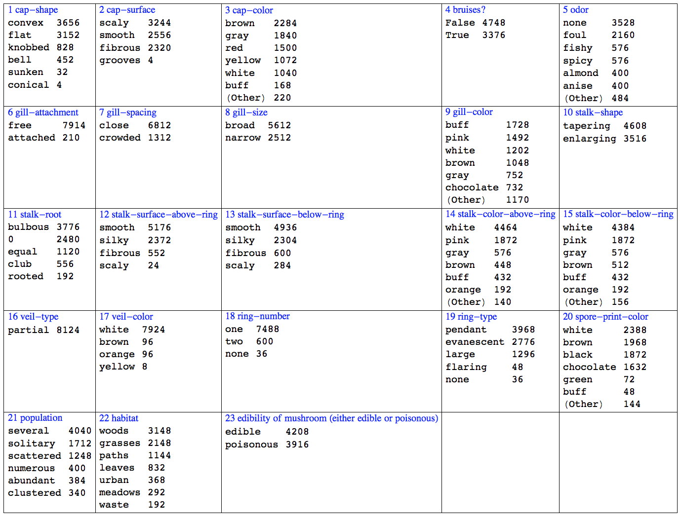681x518 pixels.
Task: Open the '18 ring-number' header
Action: pos(257,316)
